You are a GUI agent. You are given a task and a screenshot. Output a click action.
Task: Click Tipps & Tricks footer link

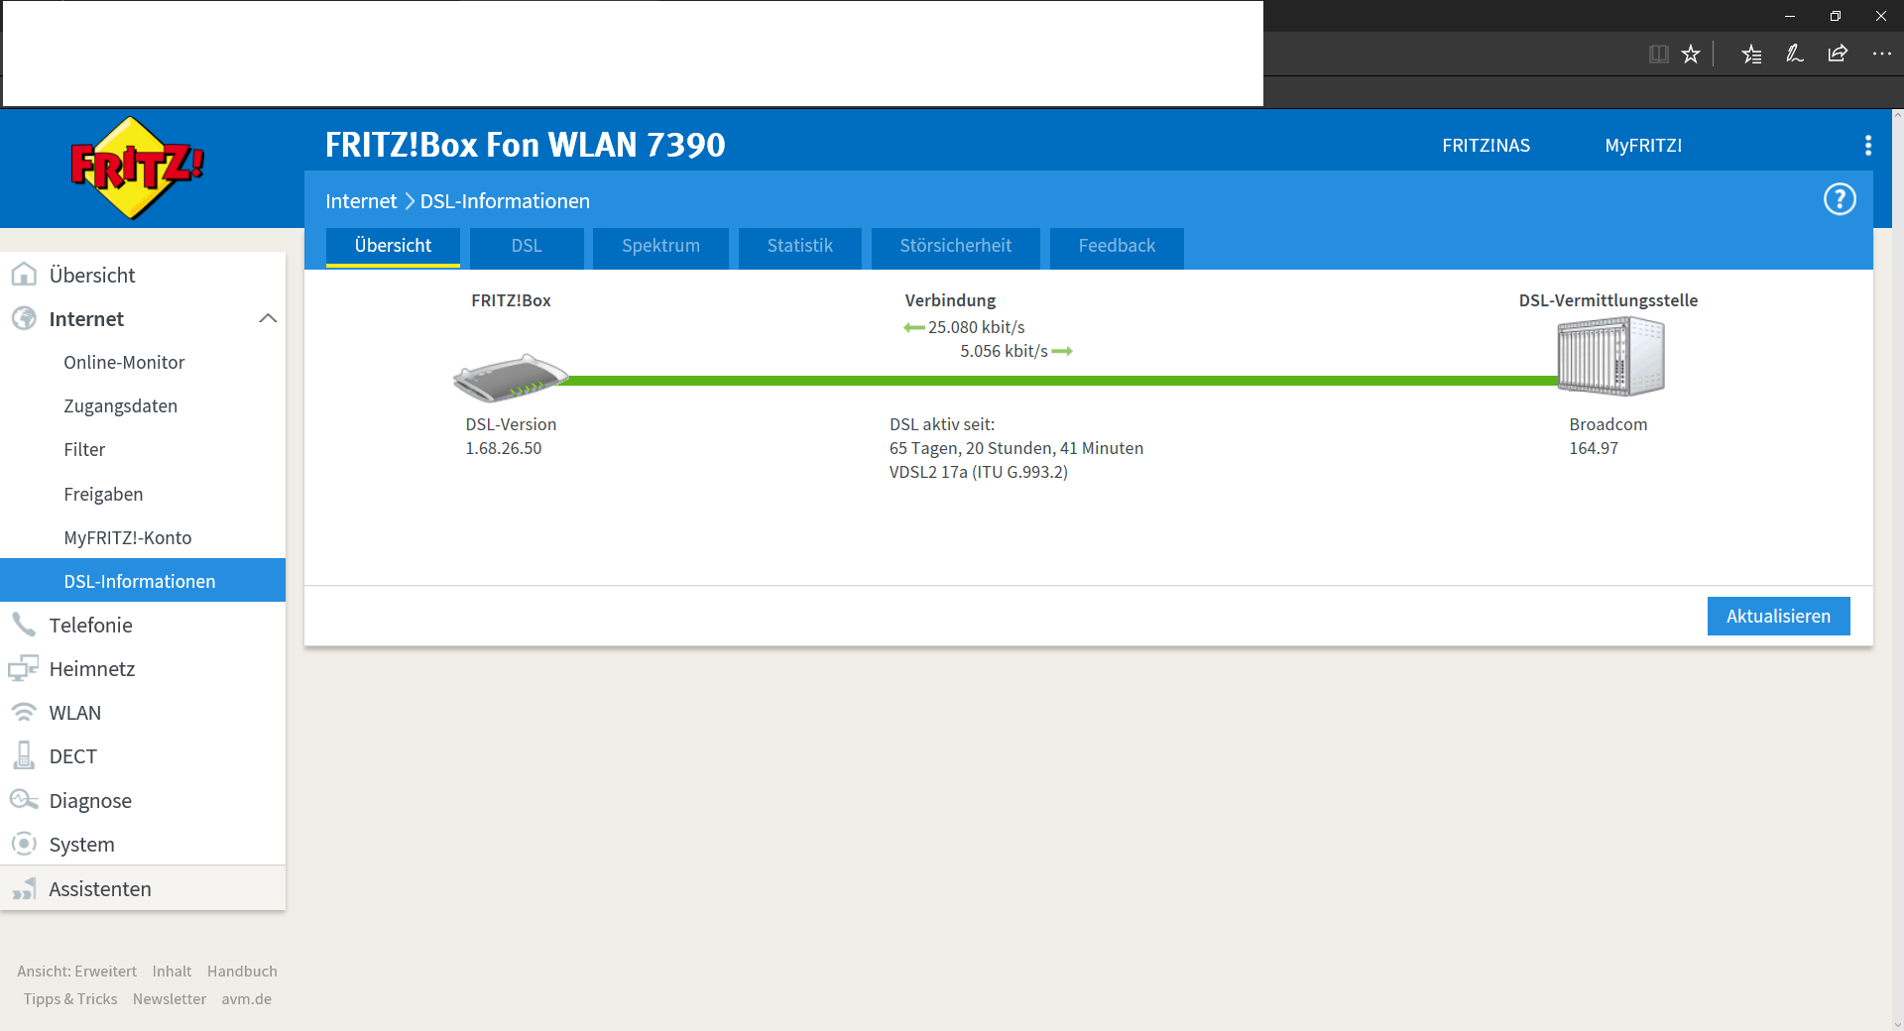tap(70, 999)
